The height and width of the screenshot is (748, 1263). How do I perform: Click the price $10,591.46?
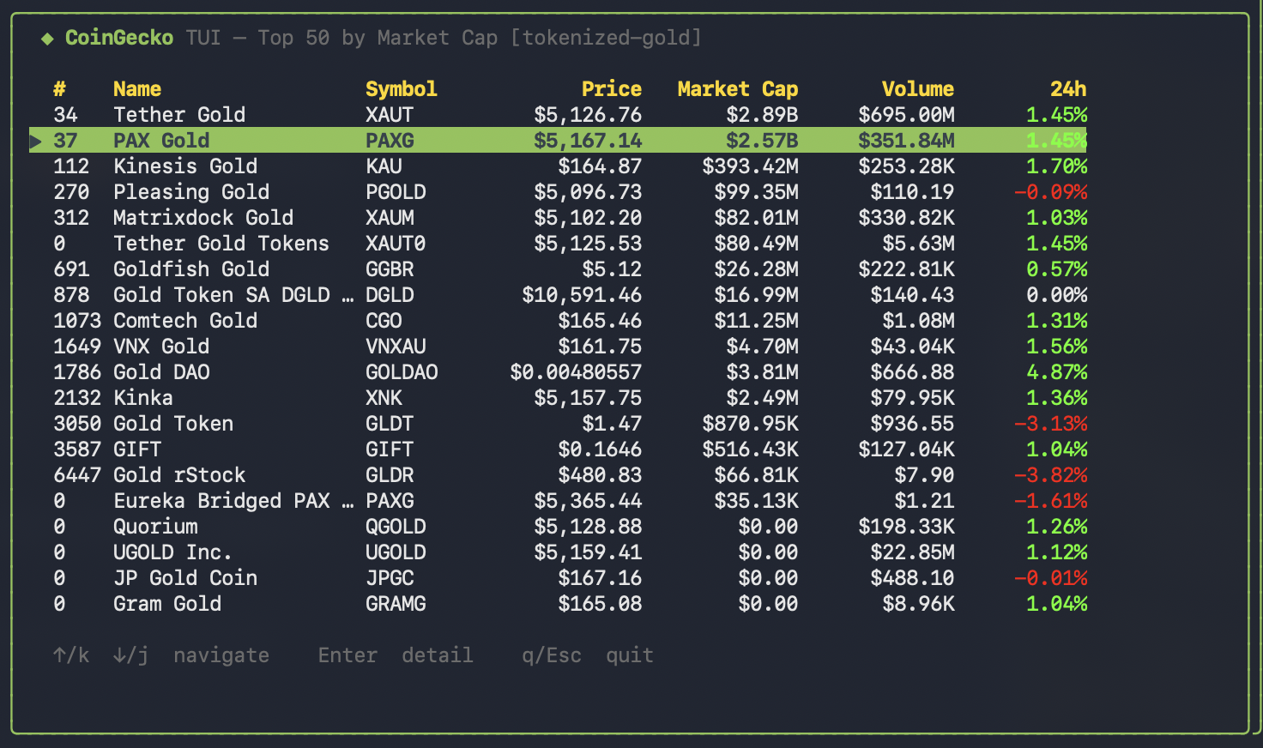[x=582, y=295]
